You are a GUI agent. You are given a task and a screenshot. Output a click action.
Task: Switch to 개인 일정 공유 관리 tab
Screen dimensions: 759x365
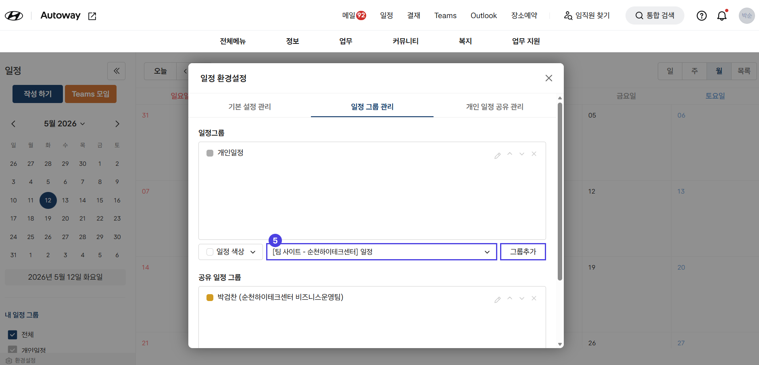(495, 107)
